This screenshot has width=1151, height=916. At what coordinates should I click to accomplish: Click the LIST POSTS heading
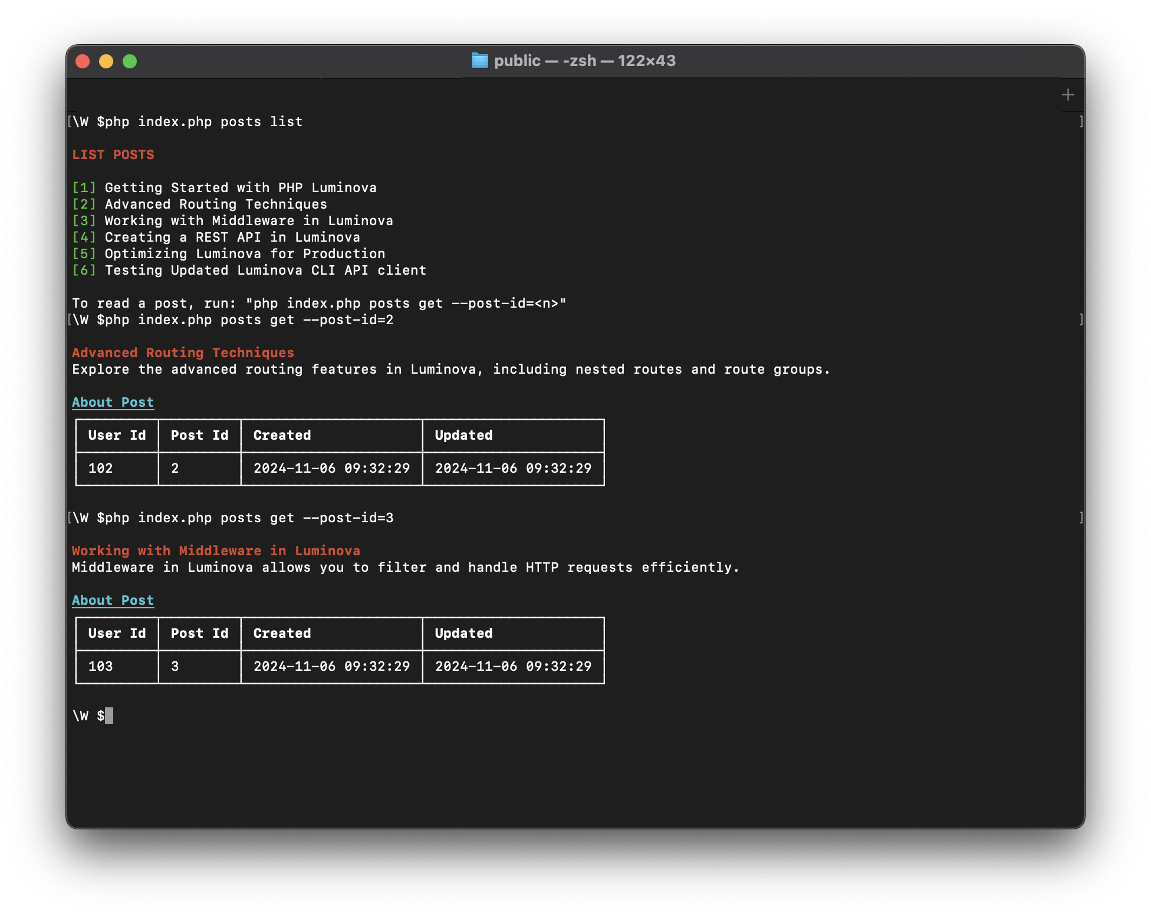113,154
